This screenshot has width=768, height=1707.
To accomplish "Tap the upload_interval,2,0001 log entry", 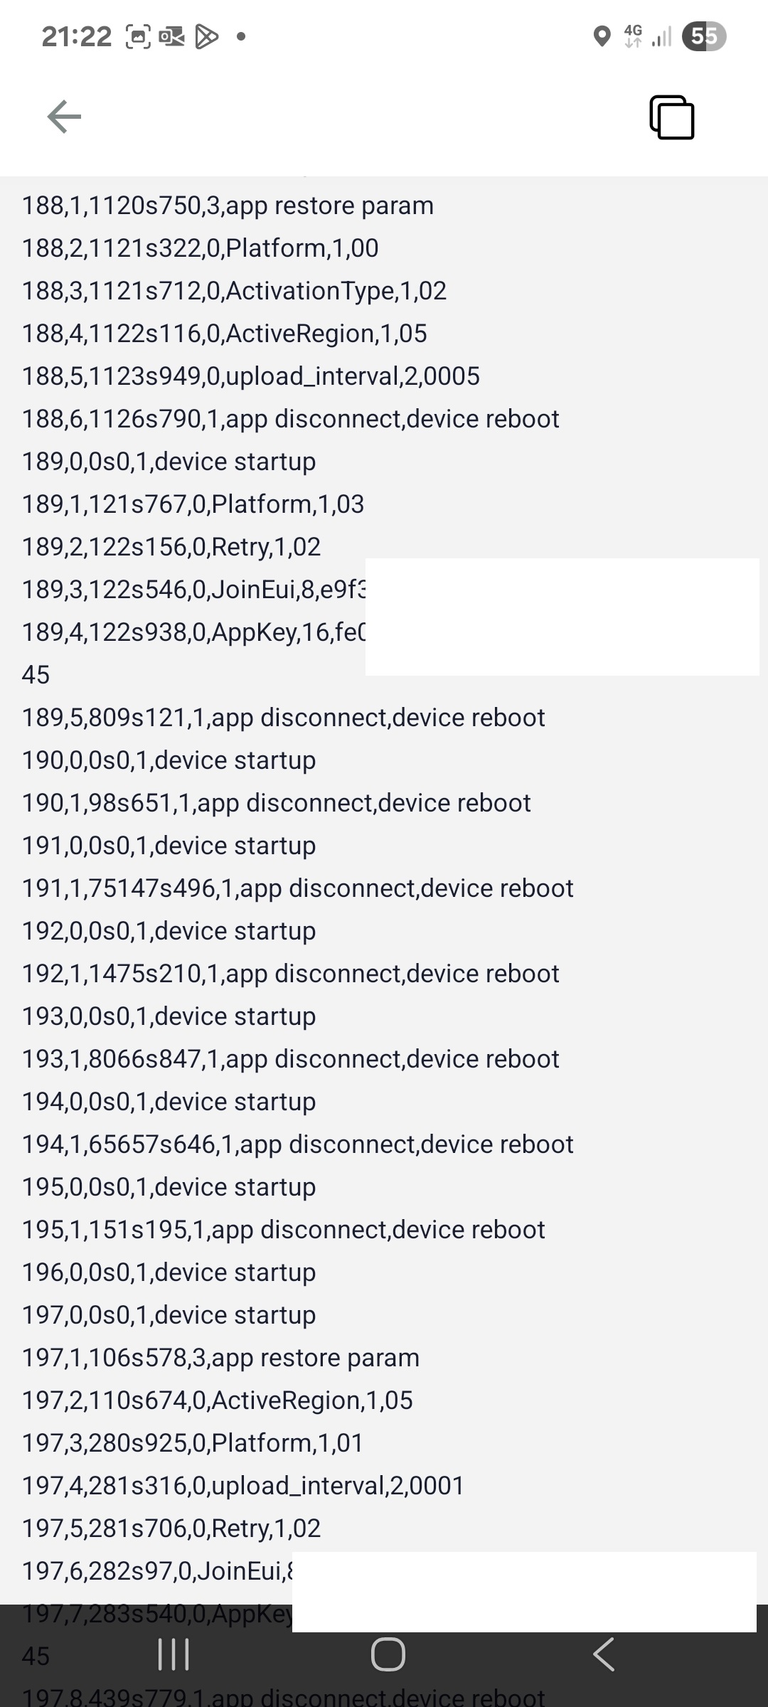I will 242,1486.
